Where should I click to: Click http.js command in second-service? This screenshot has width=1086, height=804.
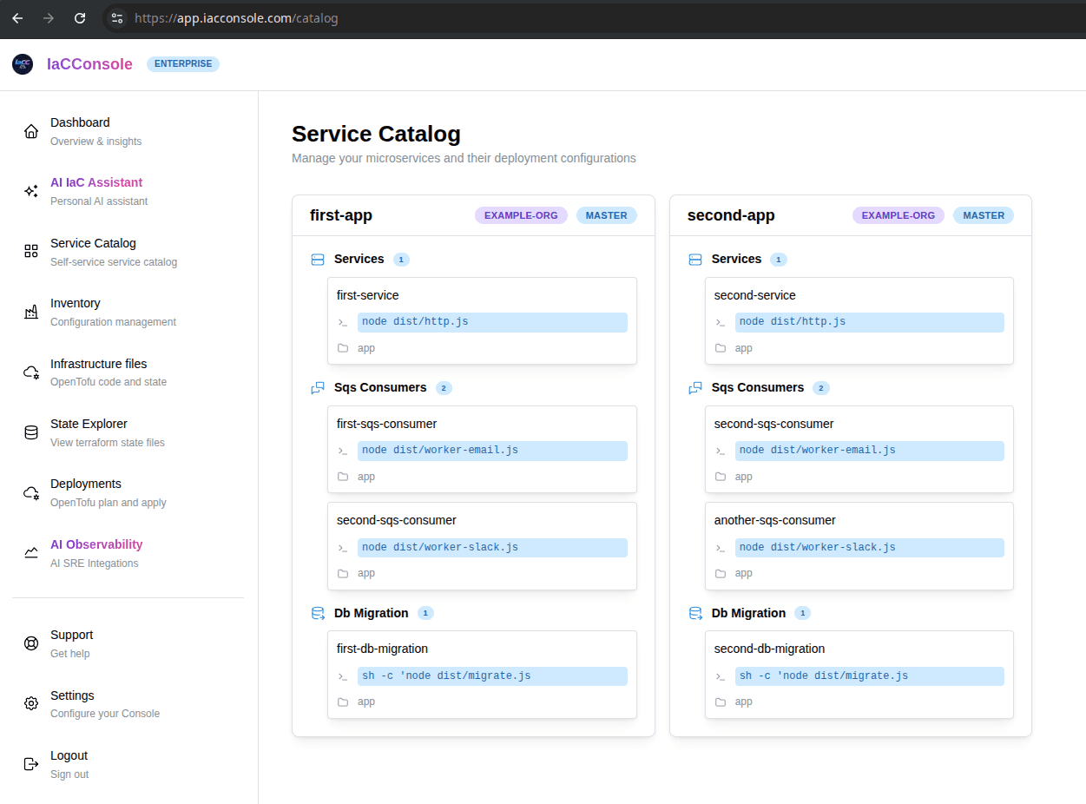click(870, 322)
